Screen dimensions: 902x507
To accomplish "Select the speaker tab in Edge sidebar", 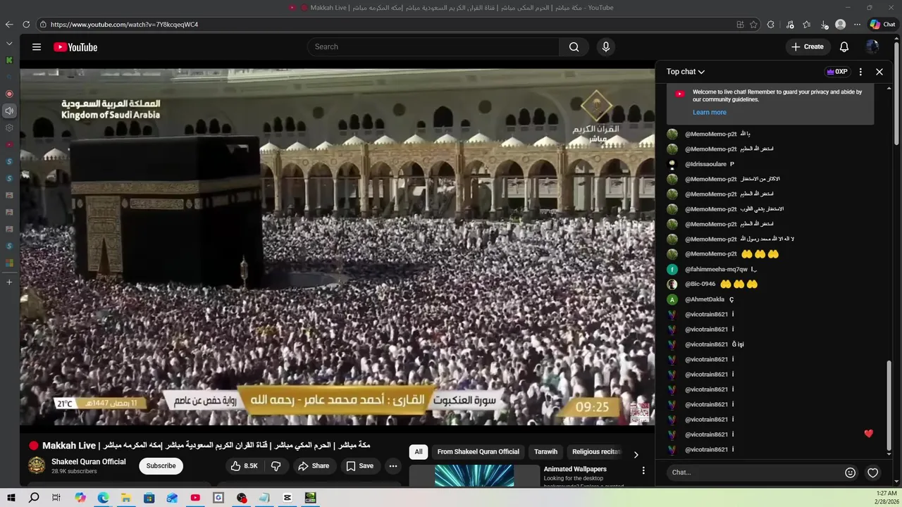I will (9, 111).
